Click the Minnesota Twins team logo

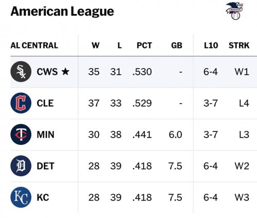tap(21, 135)
